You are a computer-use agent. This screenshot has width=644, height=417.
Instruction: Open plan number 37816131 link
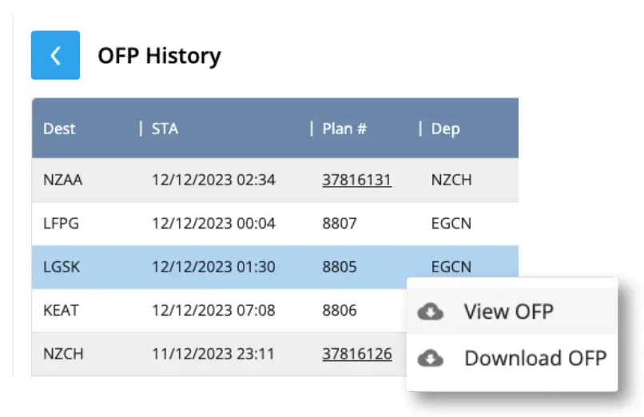point(356,180)
